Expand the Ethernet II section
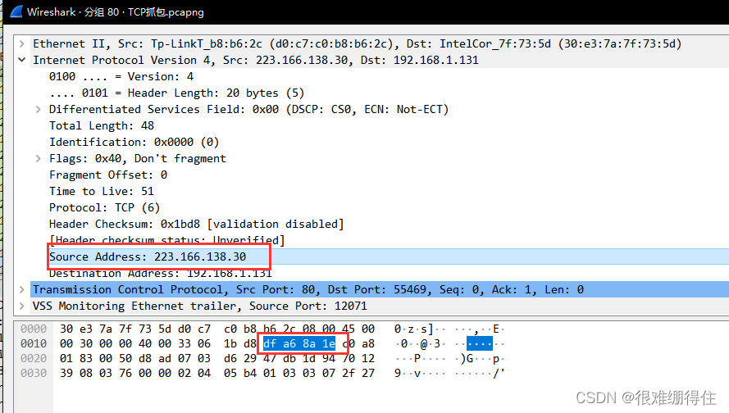729x413 pixels. pos(22,43)
